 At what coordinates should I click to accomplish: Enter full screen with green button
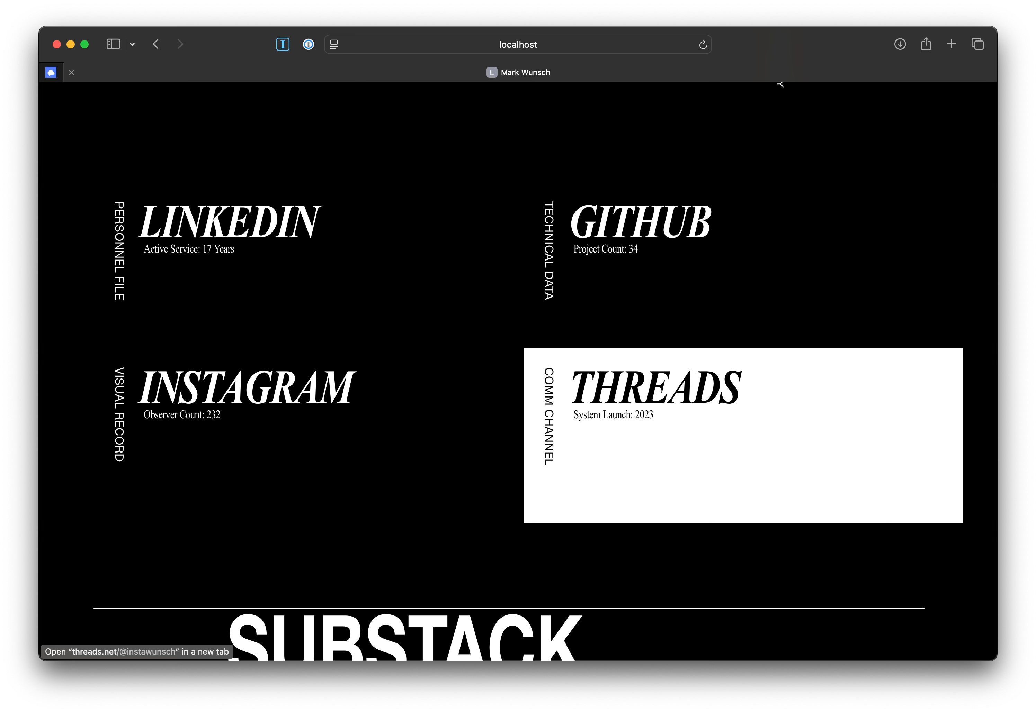click(x=84, y=44)
